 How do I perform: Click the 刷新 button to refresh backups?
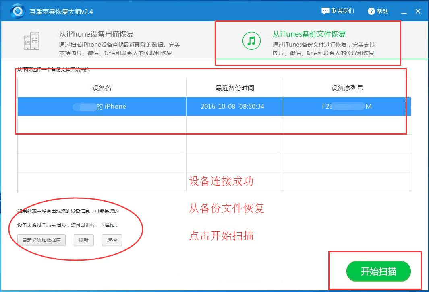(83, 240)
